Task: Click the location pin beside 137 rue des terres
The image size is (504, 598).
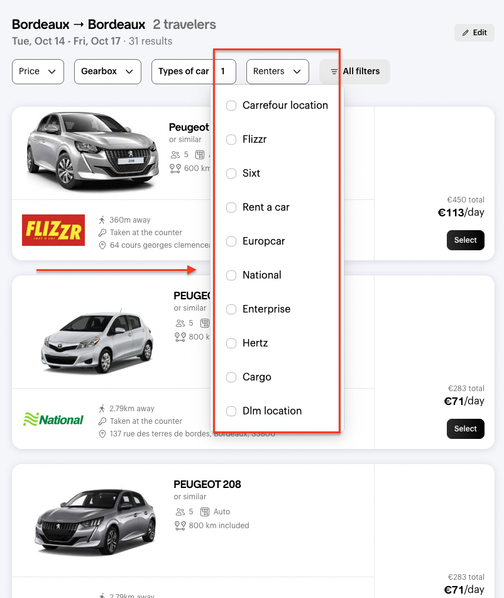Action: (102, 434)
